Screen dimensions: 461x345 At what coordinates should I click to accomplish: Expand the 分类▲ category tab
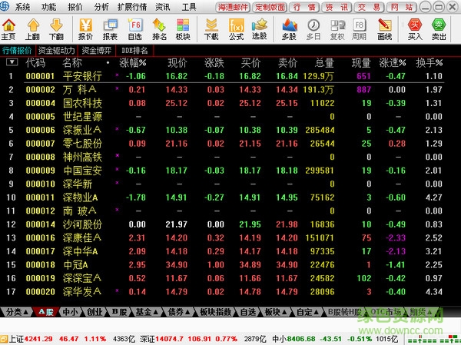[x=17, y=312]
